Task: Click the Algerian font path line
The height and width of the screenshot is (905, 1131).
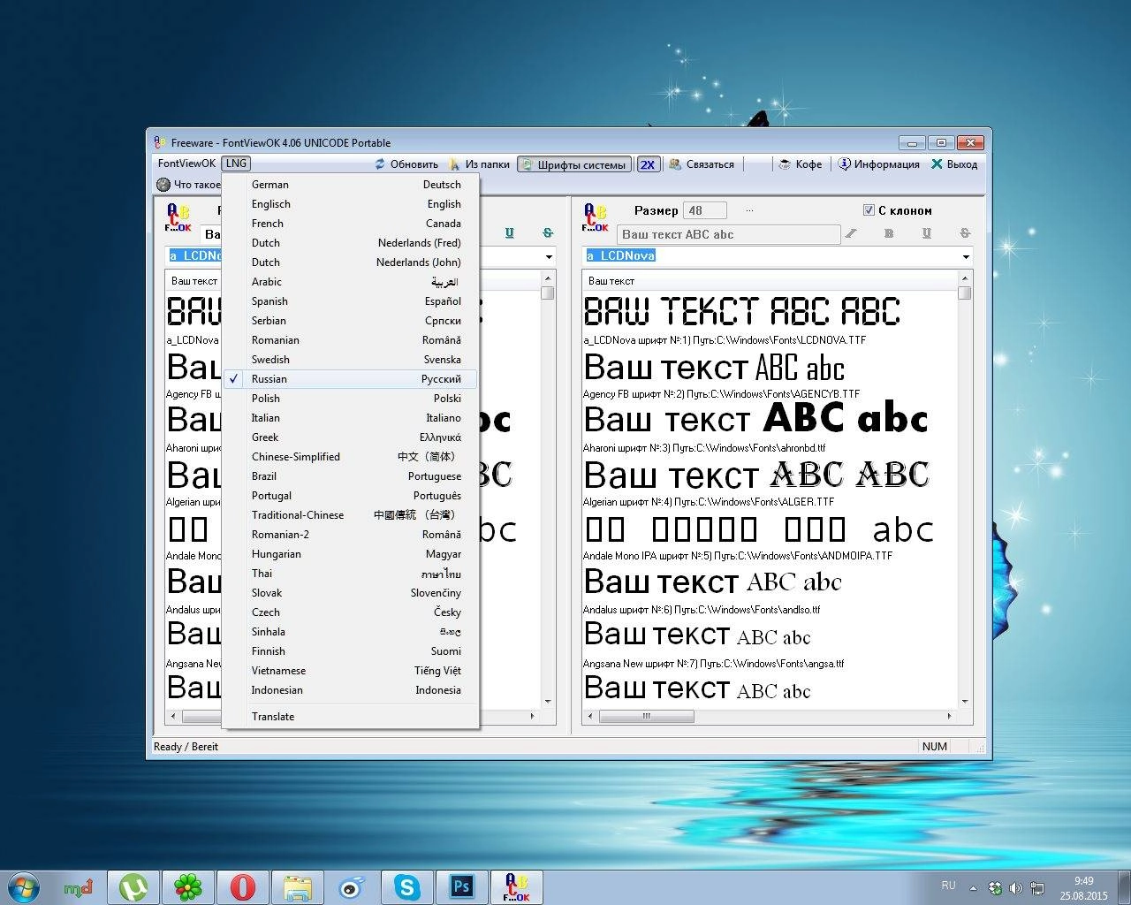Action: (709, 502)
